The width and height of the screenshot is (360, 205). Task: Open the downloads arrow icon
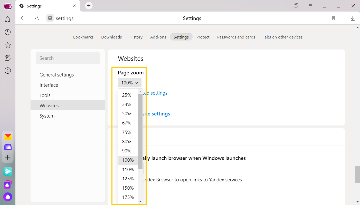tap(353, 18)
